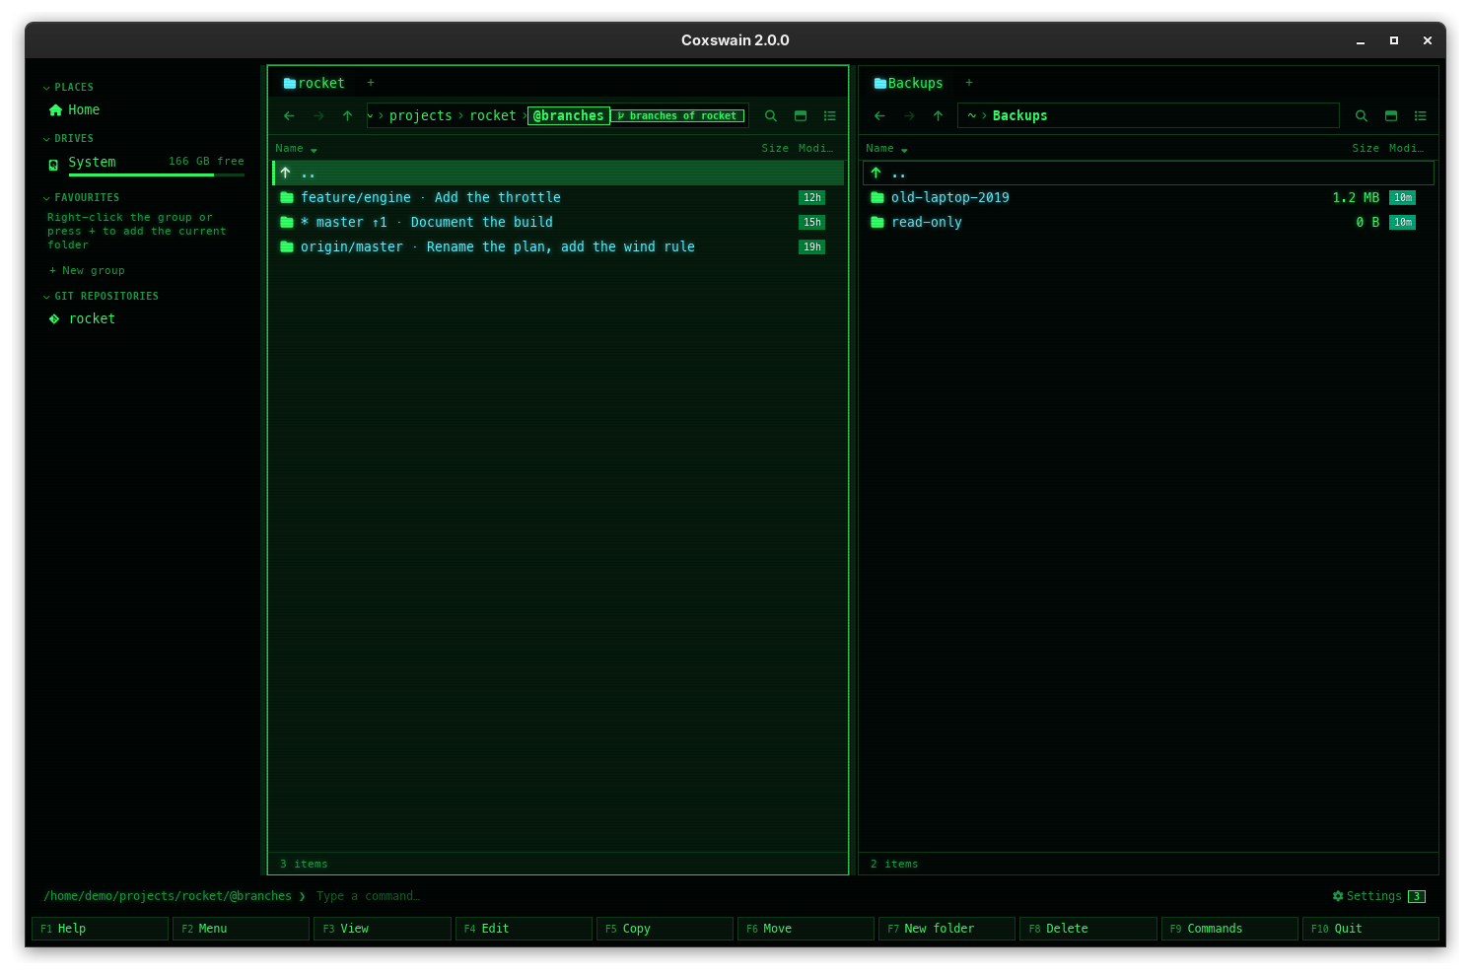Select the read-only folder row
Image resolution: width=1471 pixels, height=975 pixels.
pyautogui.click(x=1149, y=223)
